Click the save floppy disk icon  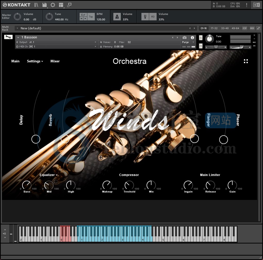[45, 5]
